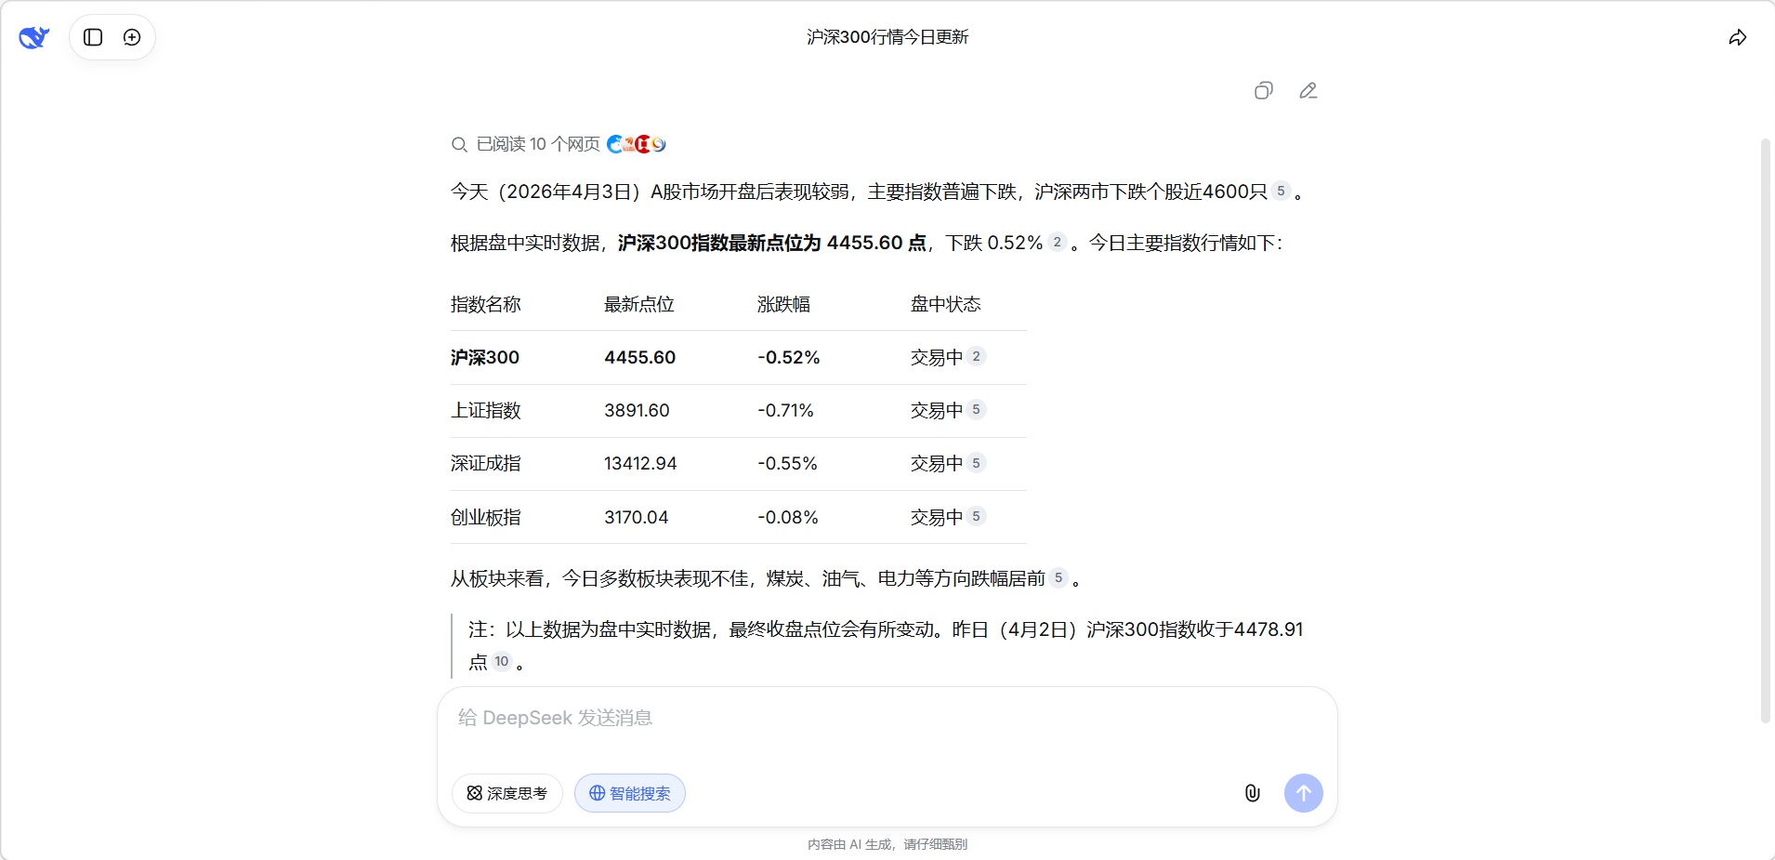Attach a file with paperclip icon
Screen dimensions: 1775x860
point(1252,793)
